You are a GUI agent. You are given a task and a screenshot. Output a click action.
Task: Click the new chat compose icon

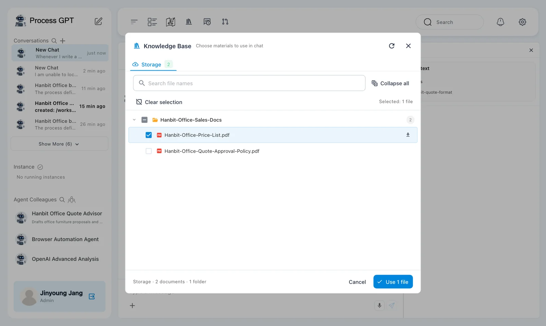click(98, 21)
